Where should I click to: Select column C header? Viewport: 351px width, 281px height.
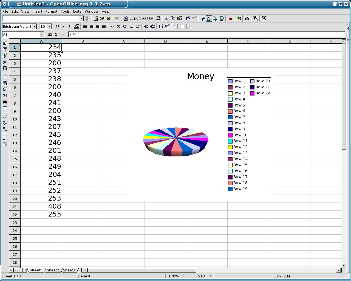pyautogui.click(x=124, y=41)
